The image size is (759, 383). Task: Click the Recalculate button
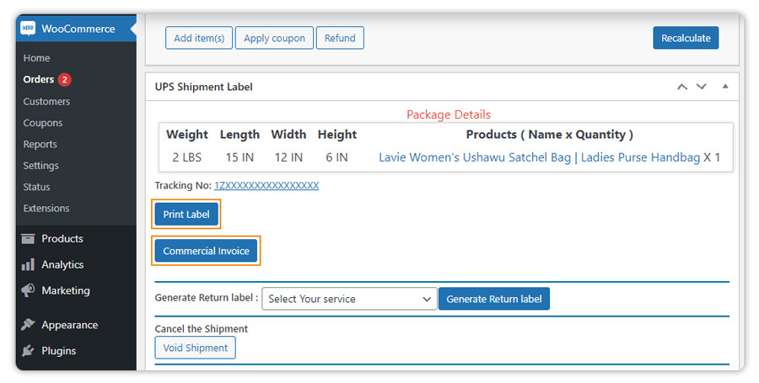[686, 38]
